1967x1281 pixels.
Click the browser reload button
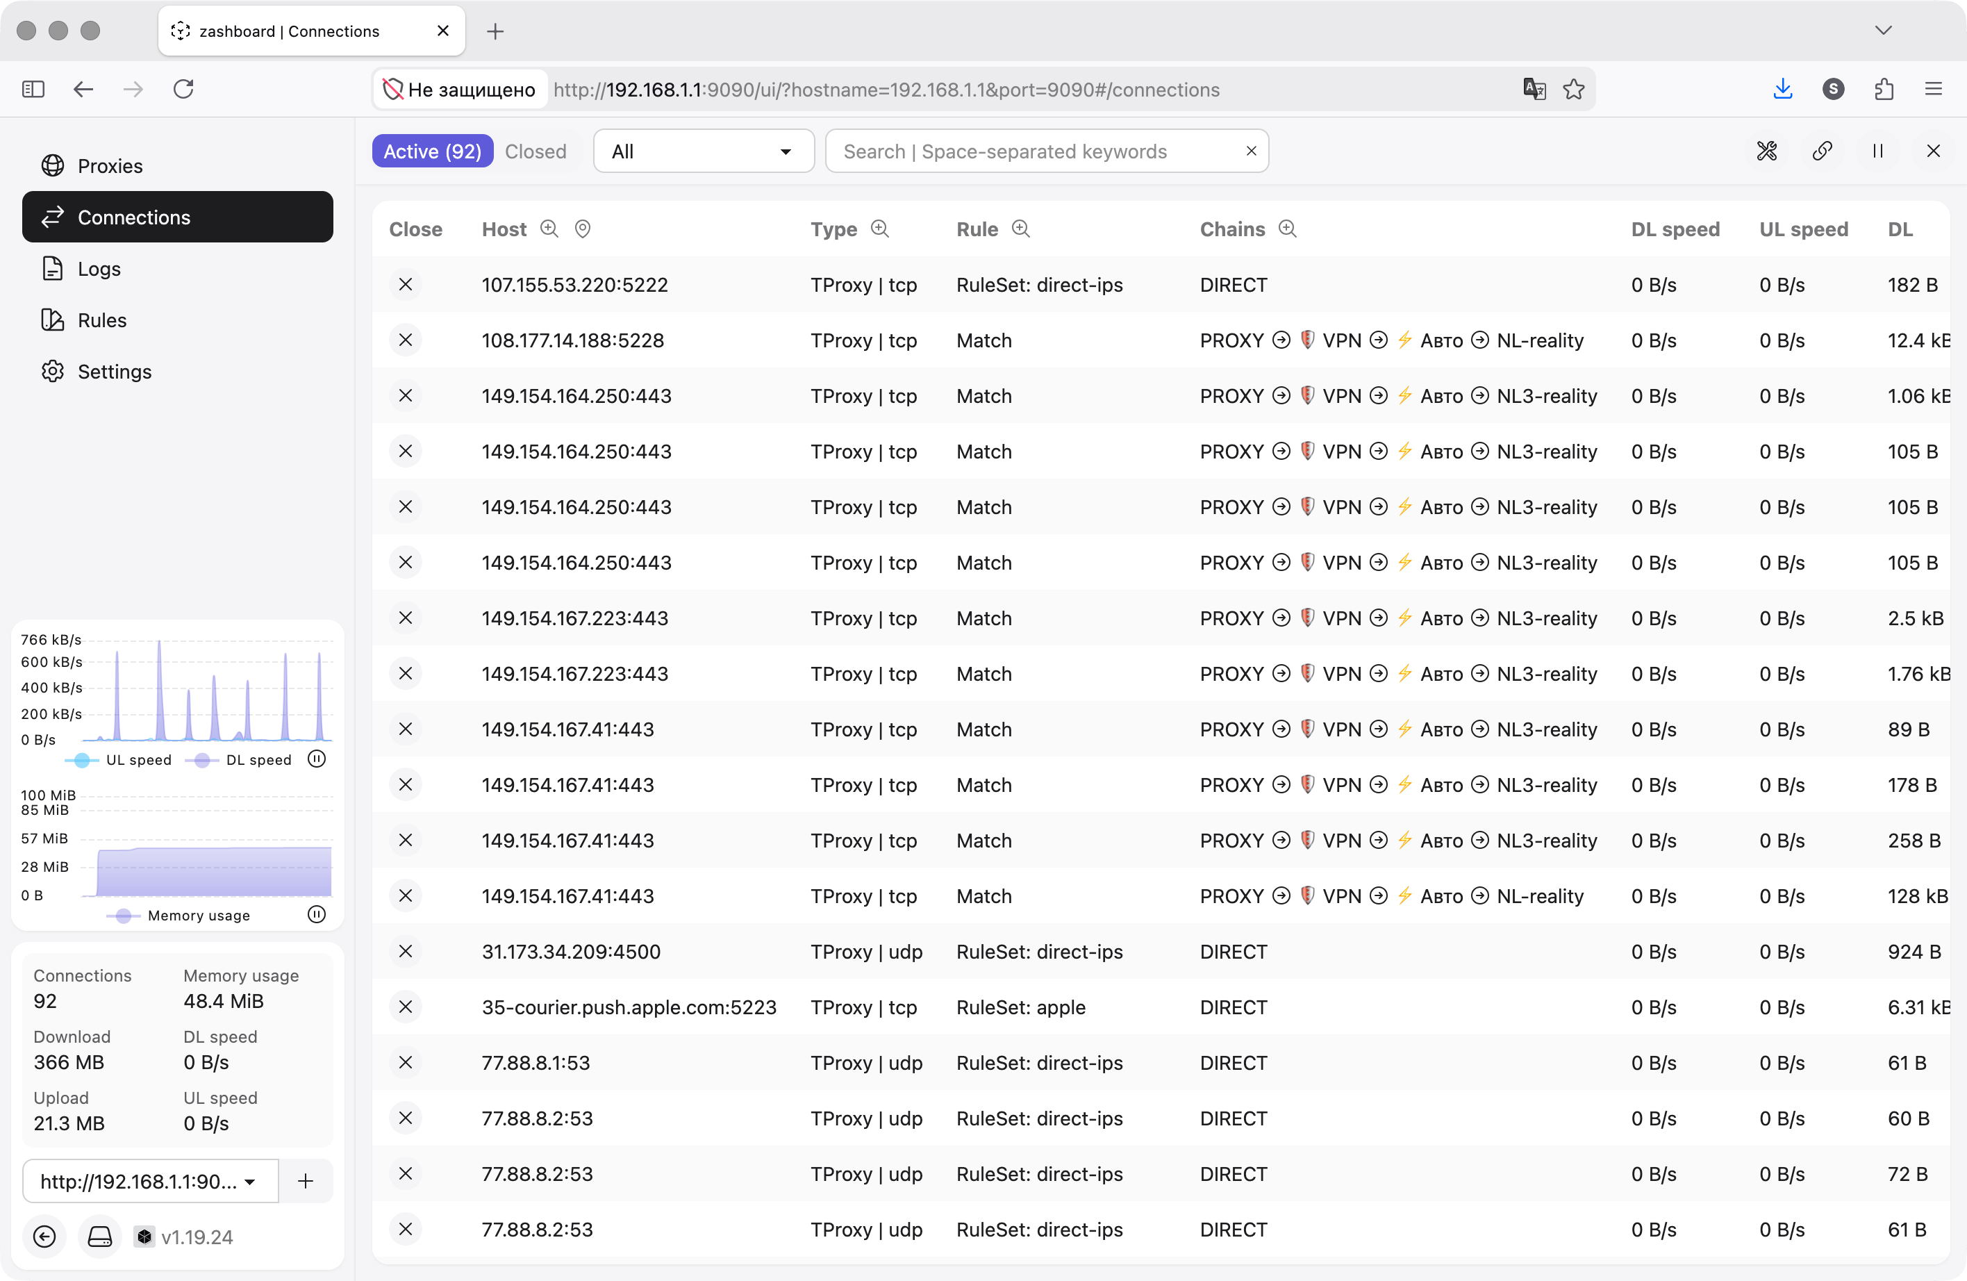[x=183, y=89]
